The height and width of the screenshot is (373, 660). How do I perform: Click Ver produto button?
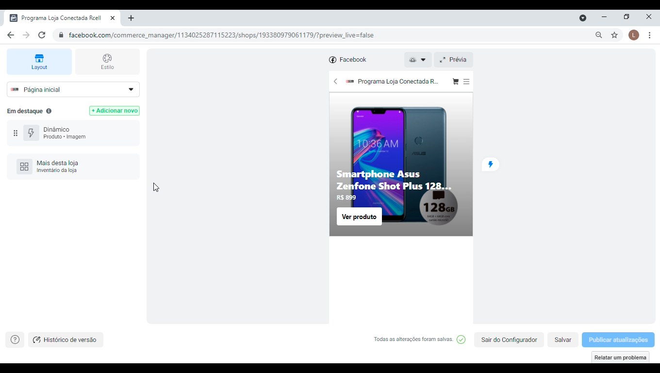(x=359, y=217)
